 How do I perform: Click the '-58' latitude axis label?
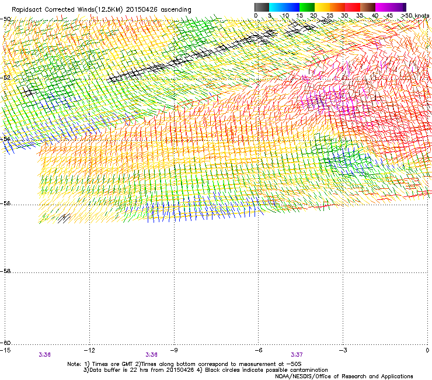pos(5,271)
